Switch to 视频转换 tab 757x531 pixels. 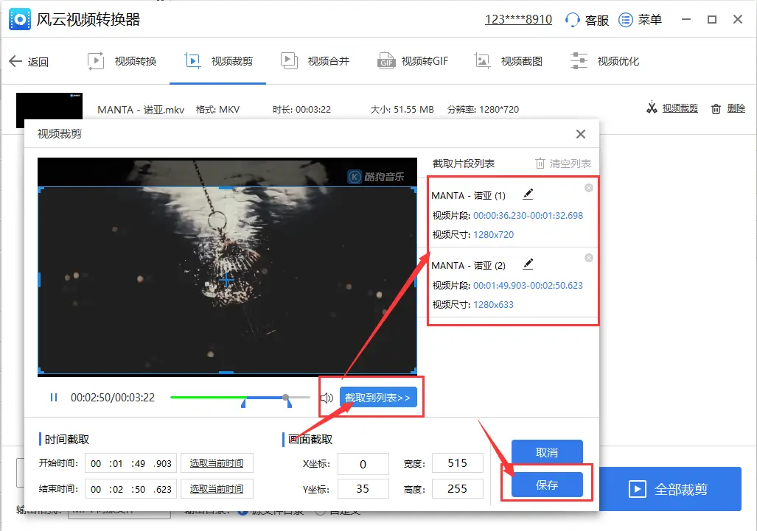[122, 61]
